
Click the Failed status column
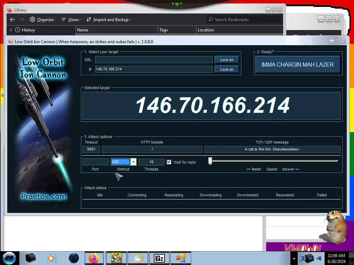[322, 195]
